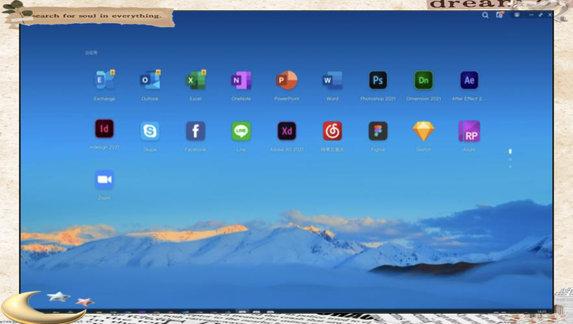Image resolution: width=573 pixels, height=324 pixels.
Task: Close the app launcher window
Action: 550,15
